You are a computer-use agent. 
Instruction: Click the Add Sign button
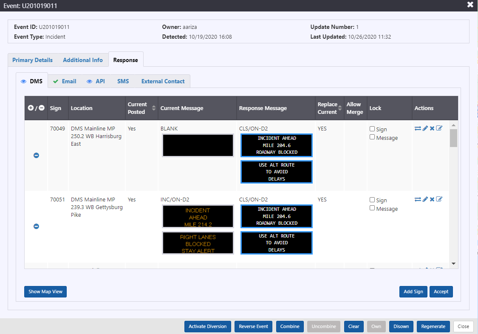413,292
